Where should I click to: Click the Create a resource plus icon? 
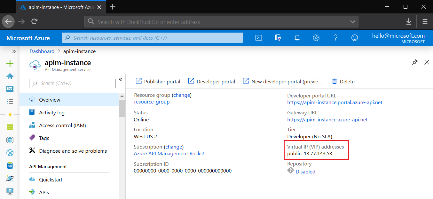[x=10, y=63]
